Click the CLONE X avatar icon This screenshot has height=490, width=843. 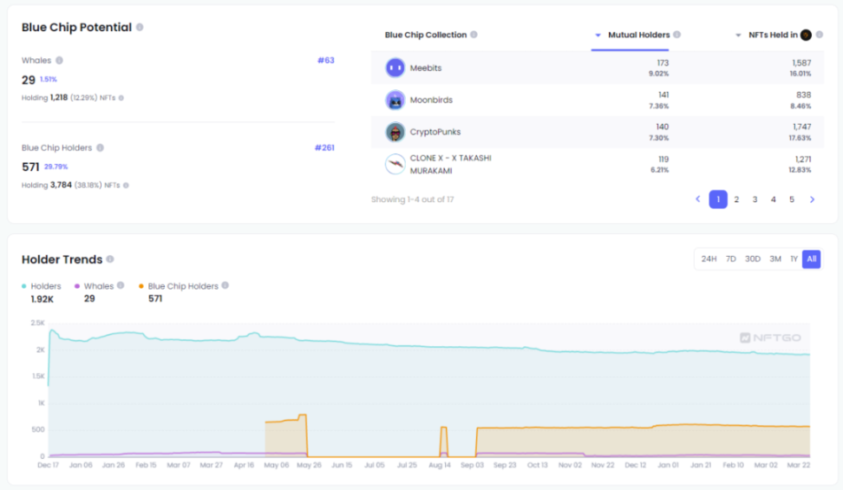(x=395, y=164)
